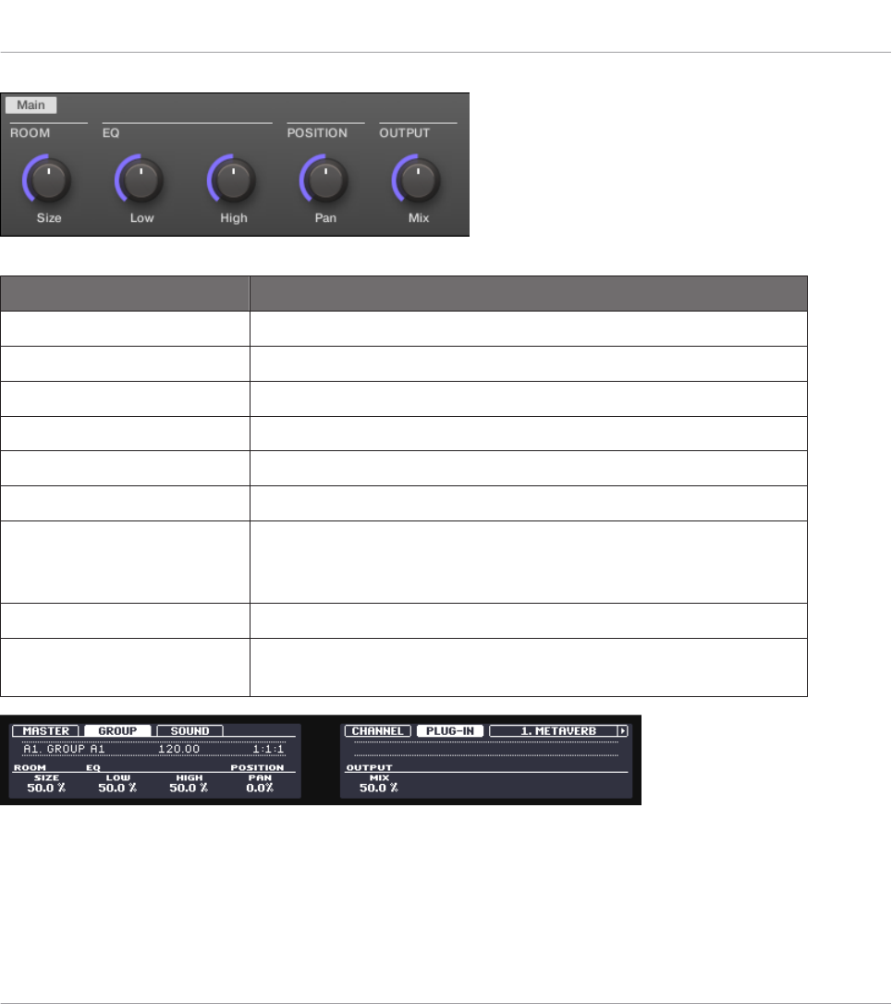Click the EQ section label in panel

tap(111, 133)
